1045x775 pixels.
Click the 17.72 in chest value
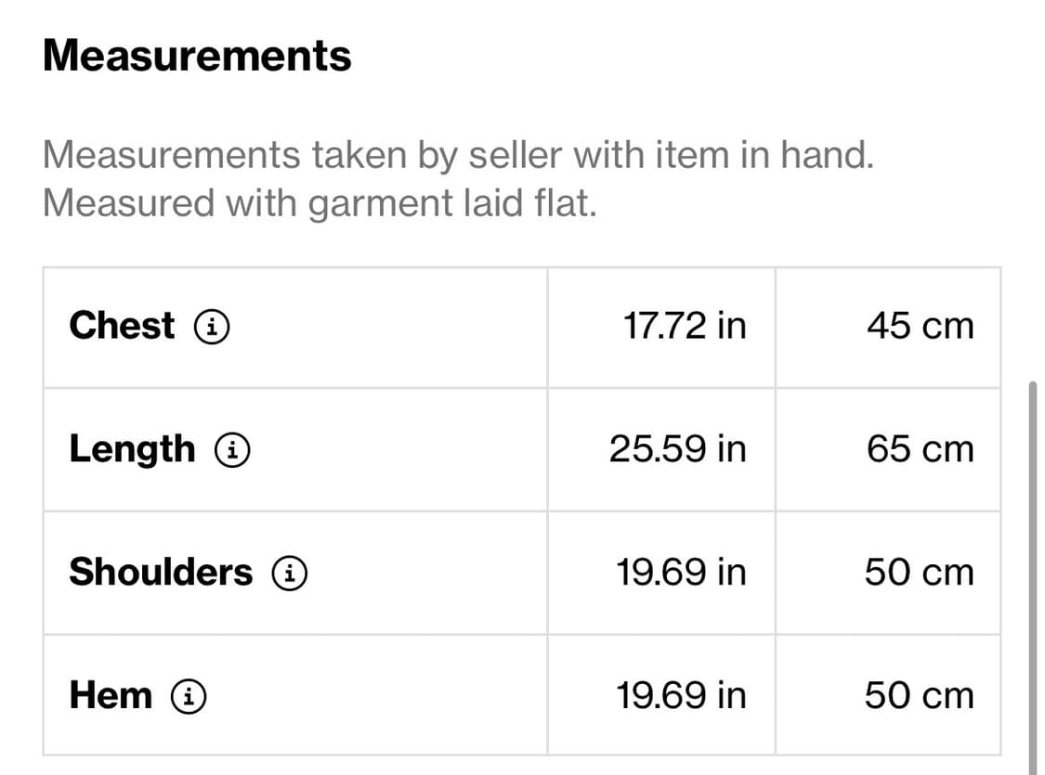tap(684, 326)
